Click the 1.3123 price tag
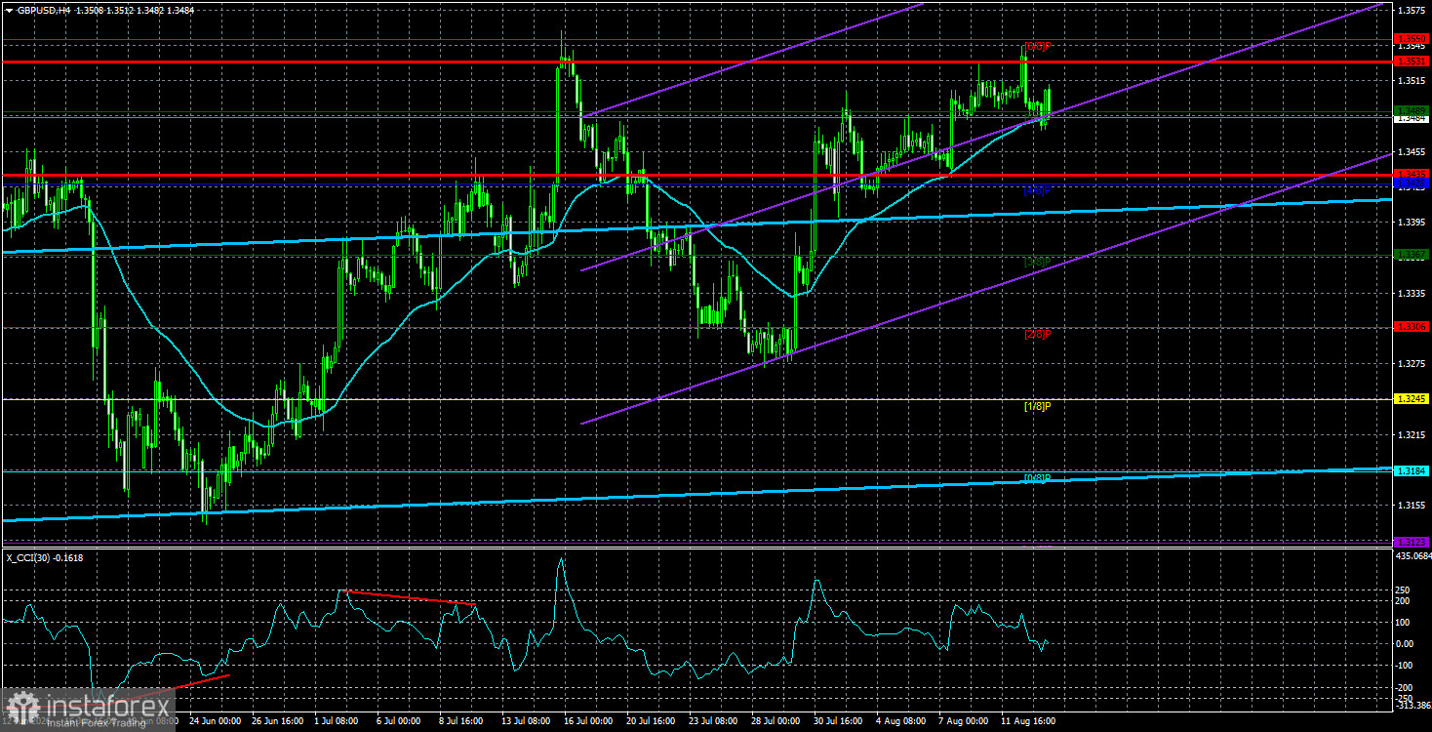This screenshot has width=1432, height=732. pos(1412,542)
